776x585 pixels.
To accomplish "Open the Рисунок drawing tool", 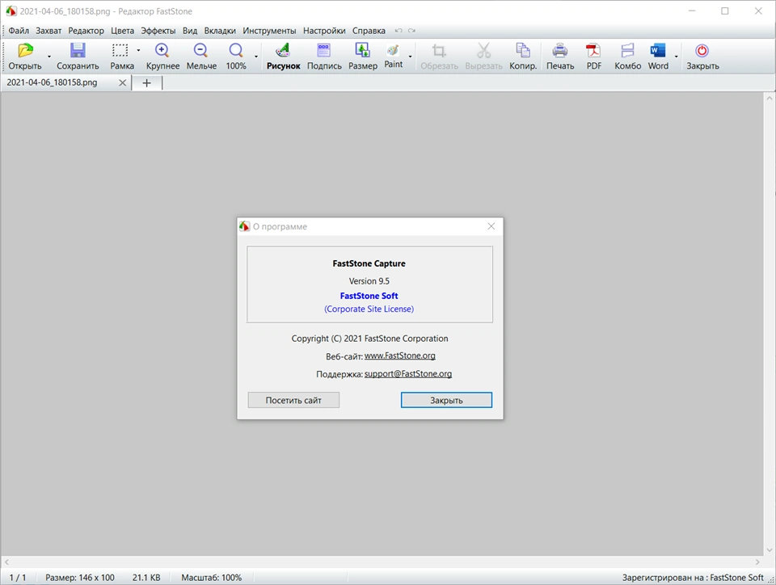I will point(284,57).
